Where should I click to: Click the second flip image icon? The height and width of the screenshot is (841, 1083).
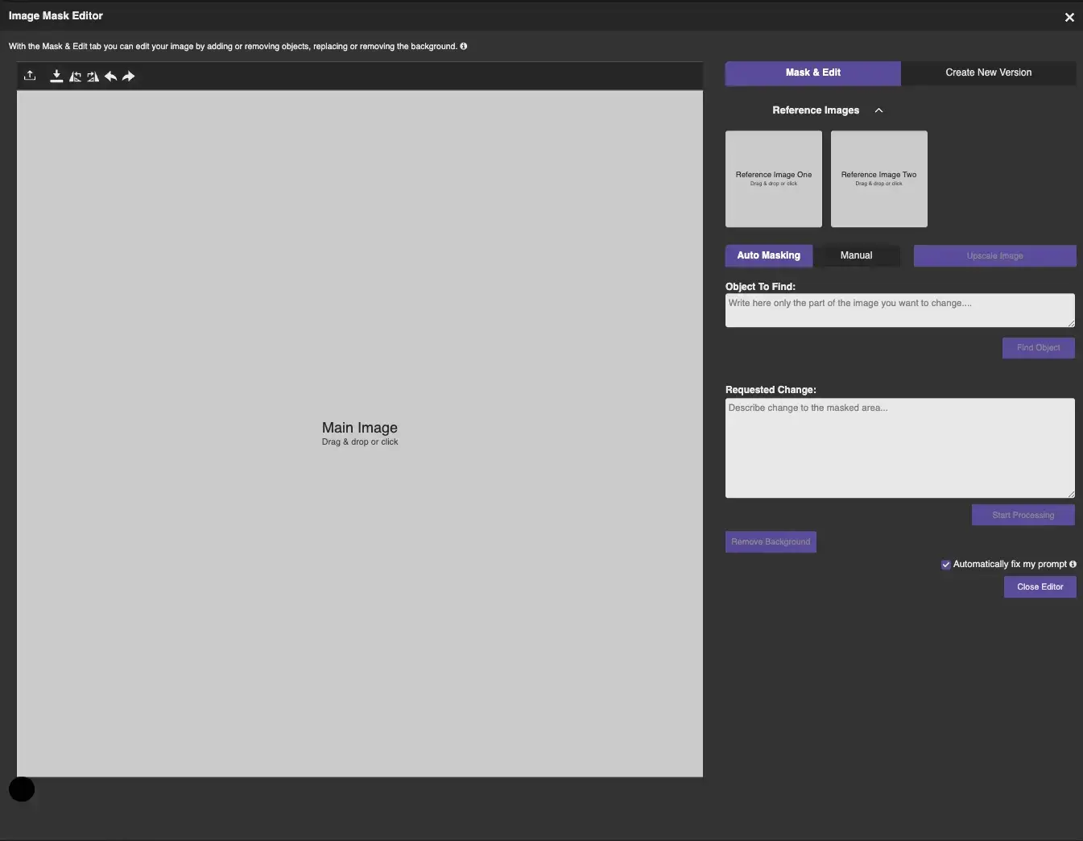click(x=93, y=77)
